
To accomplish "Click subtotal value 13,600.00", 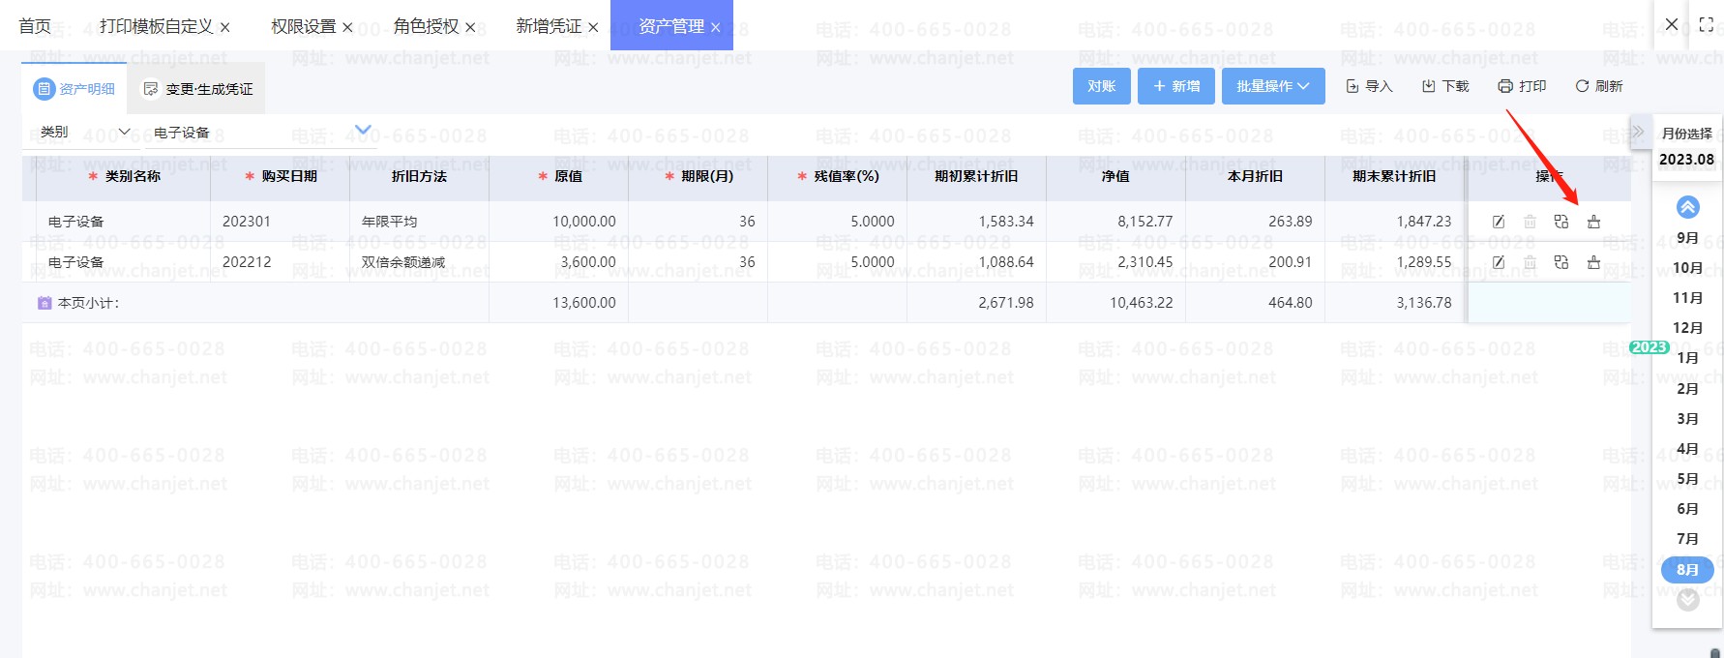I will pyautogui.click(x=583, y=303).
